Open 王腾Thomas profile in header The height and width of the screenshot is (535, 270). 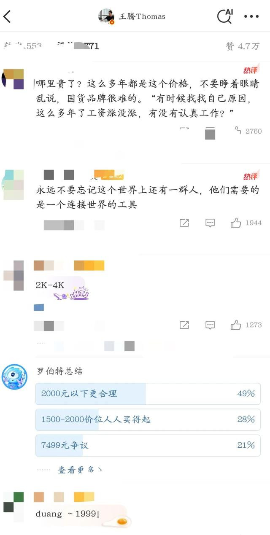132,16
